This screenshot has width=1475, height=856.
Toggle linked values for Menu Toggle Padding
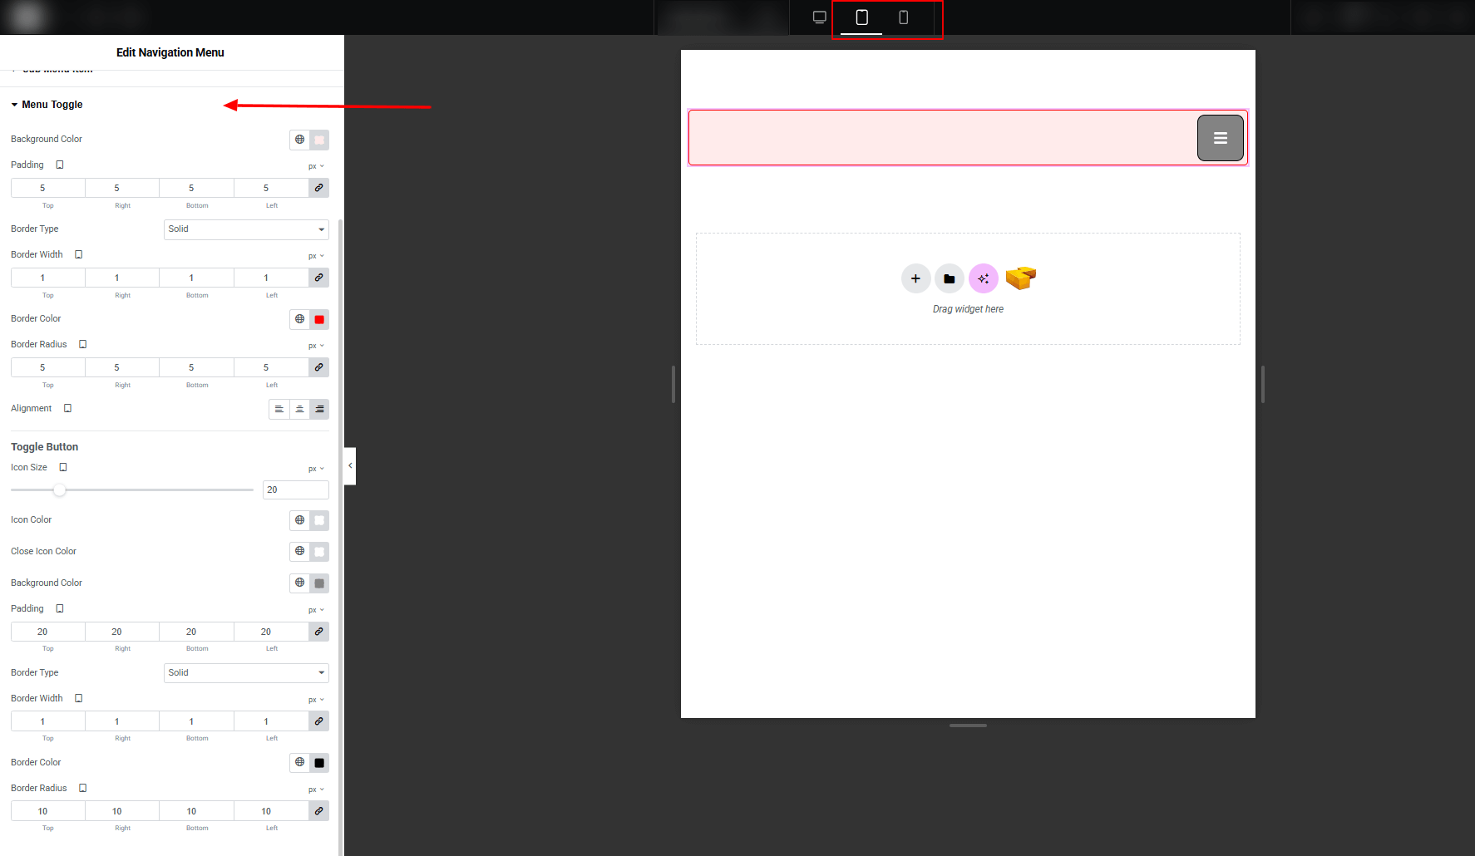pyautogui.click(x=318, y=188)
